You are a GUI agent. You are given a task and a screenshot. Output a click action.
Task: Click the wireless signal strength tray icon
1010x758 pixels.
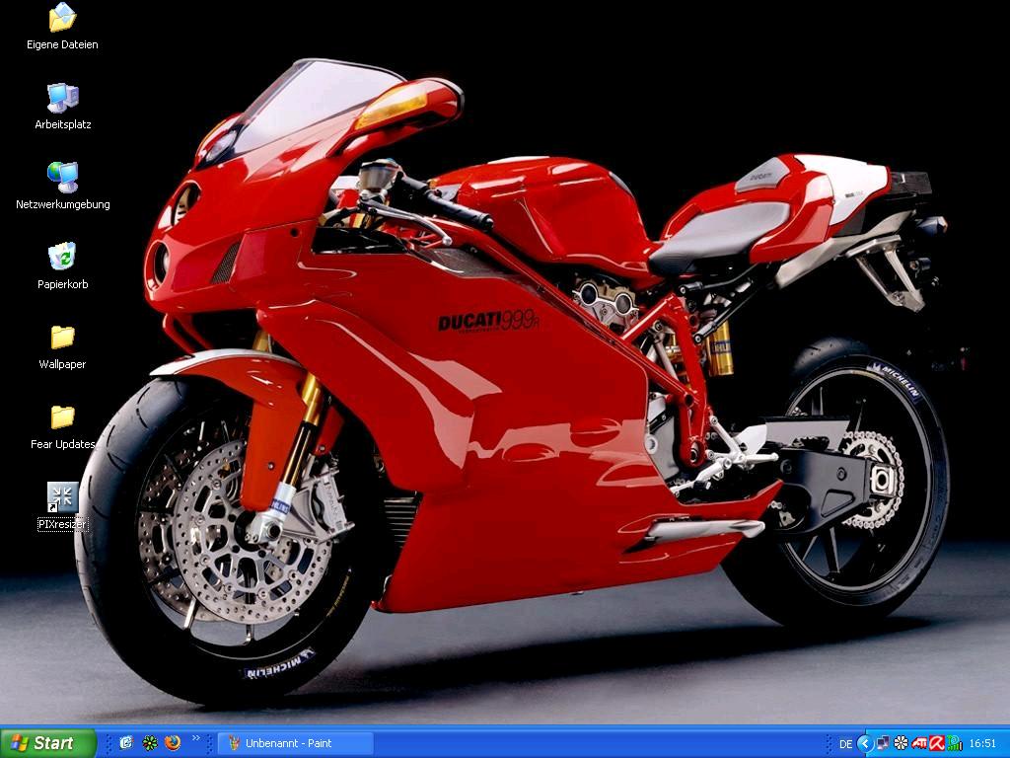click(x=954, y=743)
